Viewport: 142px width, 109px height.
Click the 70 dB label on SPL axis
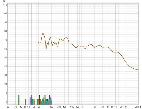click(x=6, y=40)
